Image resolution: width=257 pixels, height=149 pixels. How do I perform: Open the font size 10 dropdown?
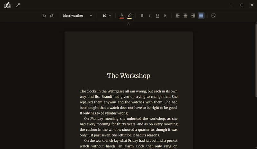pos(105,15)
